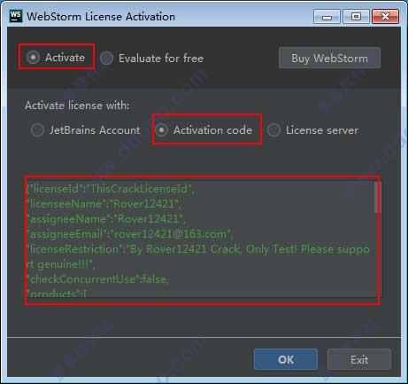Click the WebStorm License Activation title bar
Image resolution: width=408 pixels, height=384 pixels.
click(101, 17)
